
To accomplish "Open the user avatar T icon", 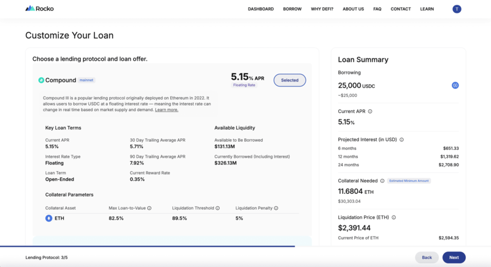I will coord(457,9).
